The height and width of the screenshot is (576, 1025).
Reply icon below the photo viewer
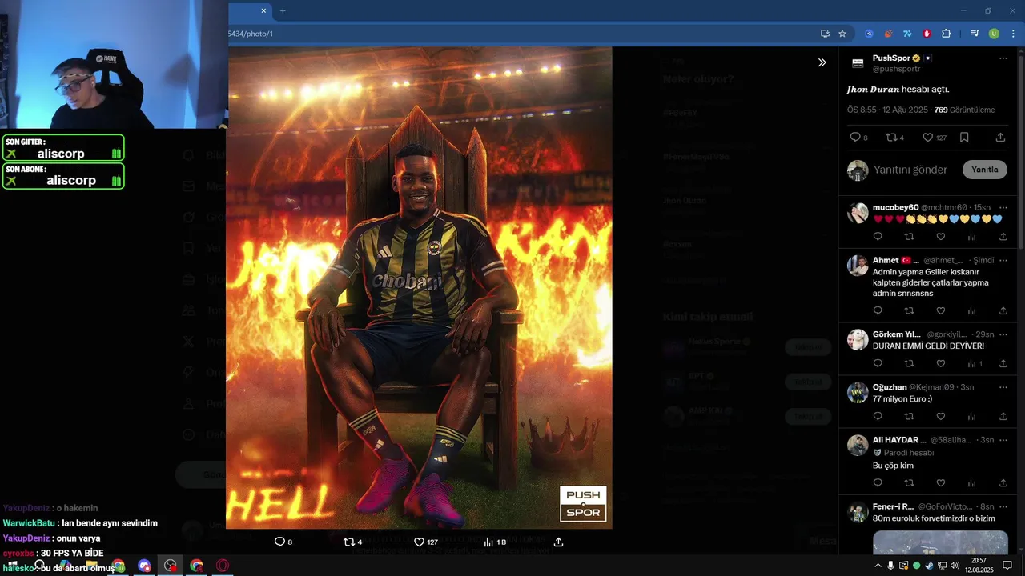point(279,542)
